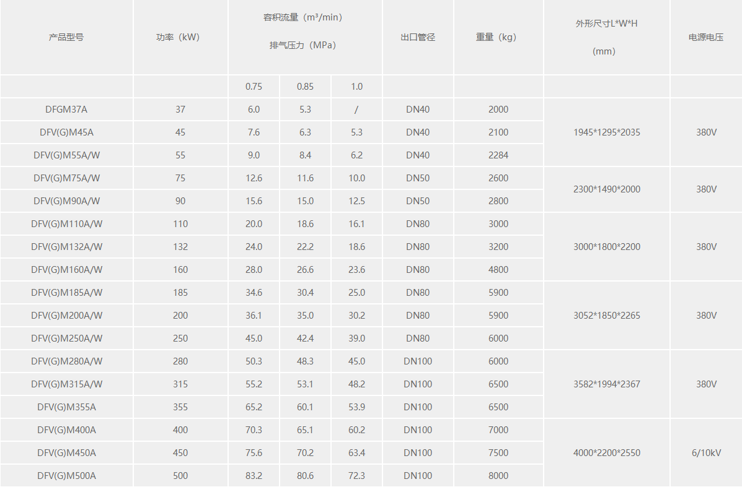Select the 3582*1994*2367 dimension cell
Viewport: 742px width, 487px height.
coord(607,384)
